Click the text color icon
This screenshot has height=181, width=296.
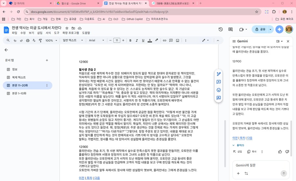tap(150, 40)
